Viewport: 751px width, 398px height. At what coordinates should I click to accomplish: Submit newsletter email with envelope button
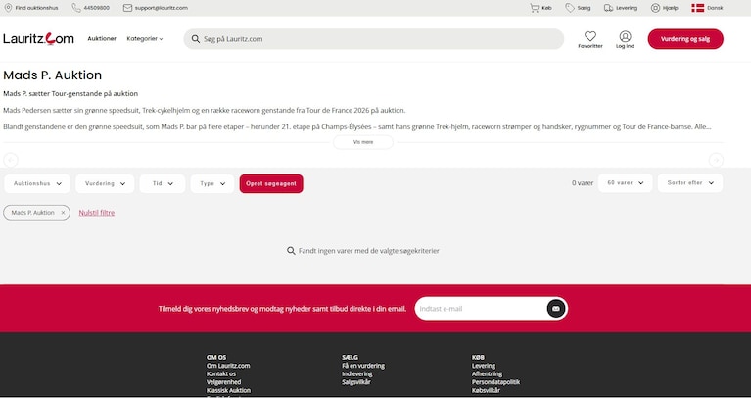coord(556,309)
